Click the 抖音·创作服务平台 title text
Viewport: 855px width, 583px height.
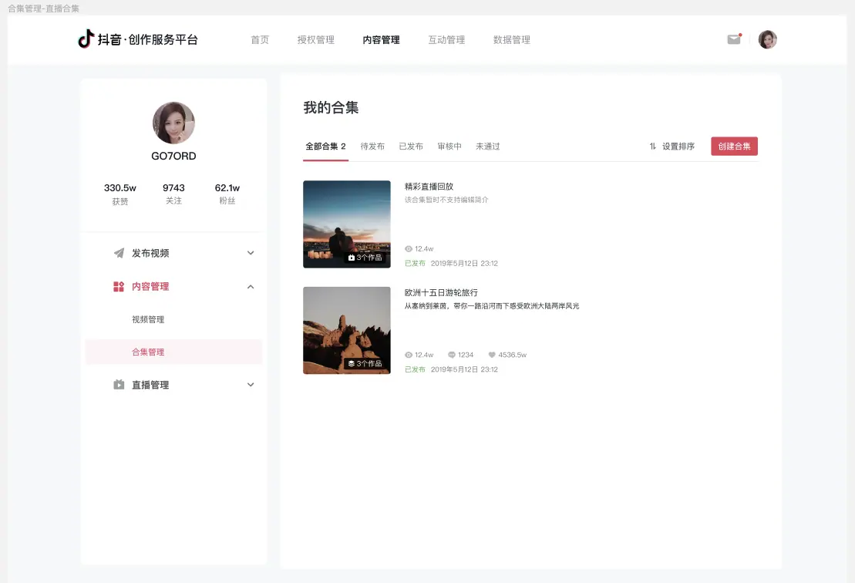pos(148,39)
